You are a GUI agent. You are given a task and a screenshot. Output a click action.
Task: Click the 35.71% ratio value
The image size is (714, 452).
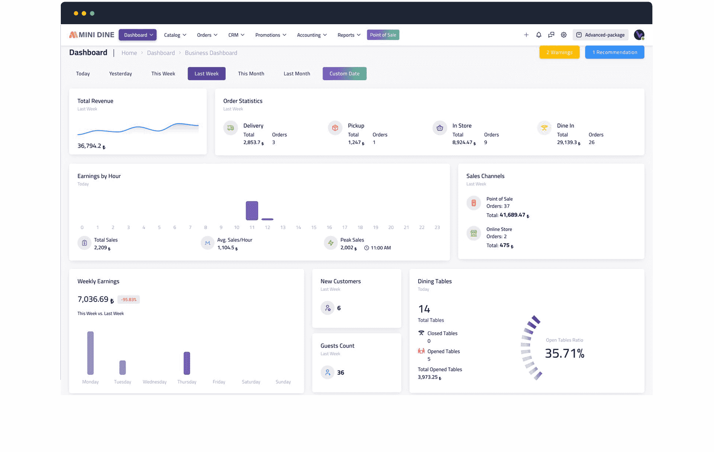coord(565,354)
